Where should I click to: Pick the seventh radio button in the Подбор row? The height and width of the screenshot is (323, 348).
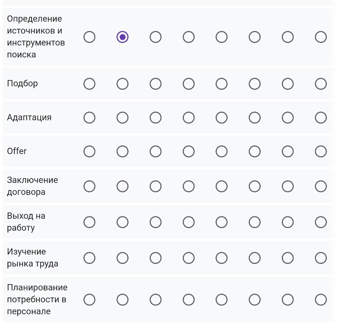pos(287,84)
